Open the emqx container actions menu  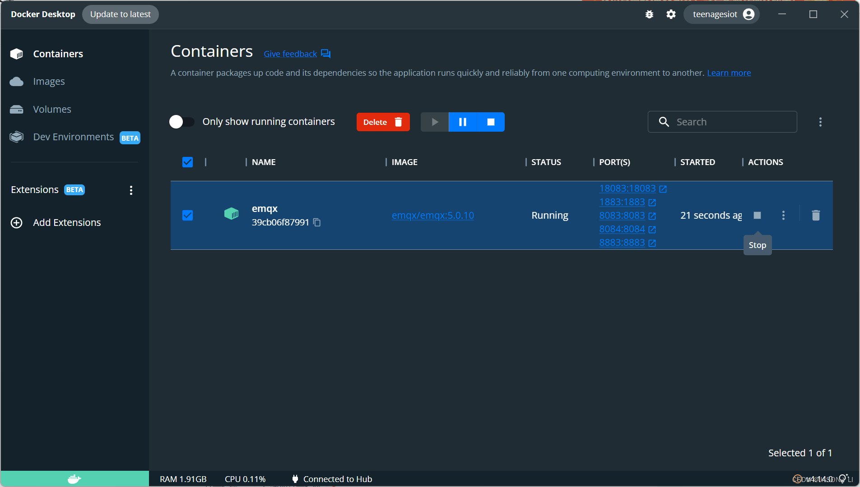pos(784,215)
